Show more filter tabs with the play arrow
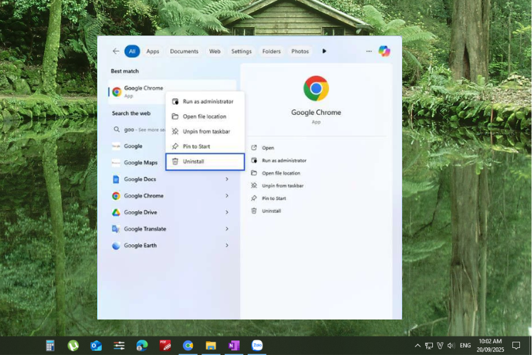 pyautogui.click(x=324, y=51)
